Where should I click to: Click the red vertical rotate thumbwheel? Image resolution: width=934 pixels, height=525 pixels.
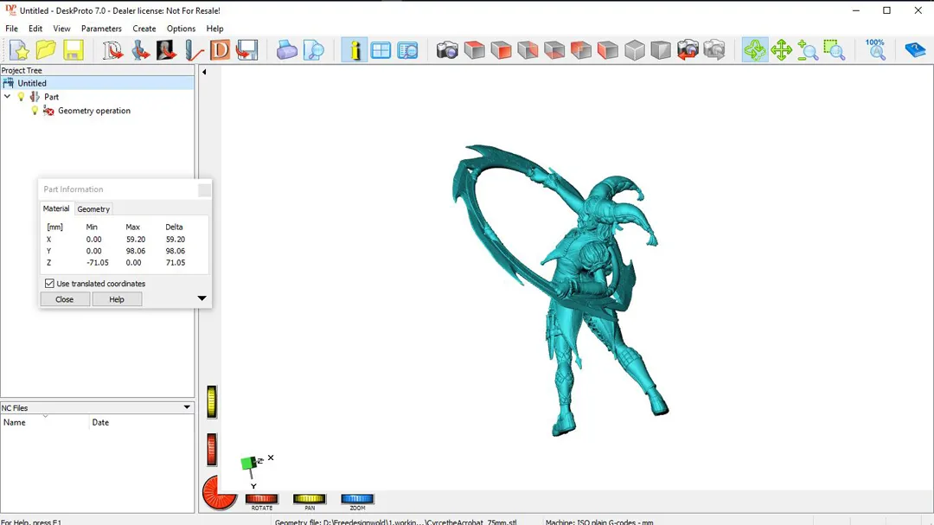pos(212,449)
